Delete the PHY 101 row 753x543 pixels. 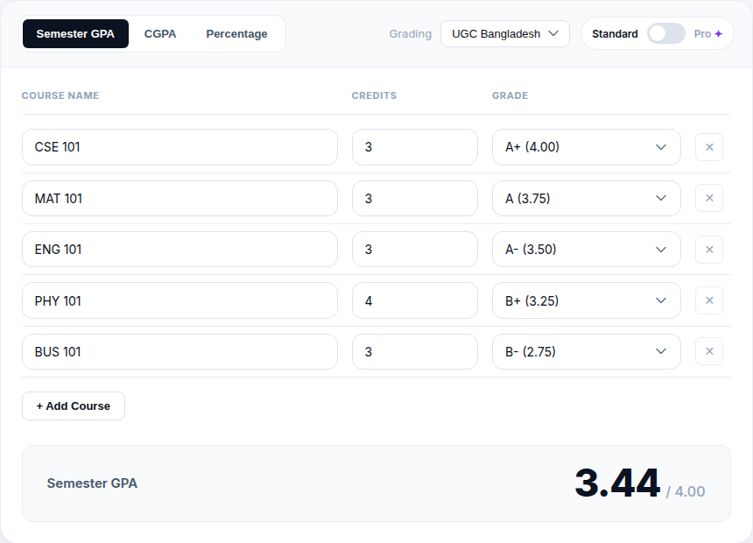[x=709, y=300]
